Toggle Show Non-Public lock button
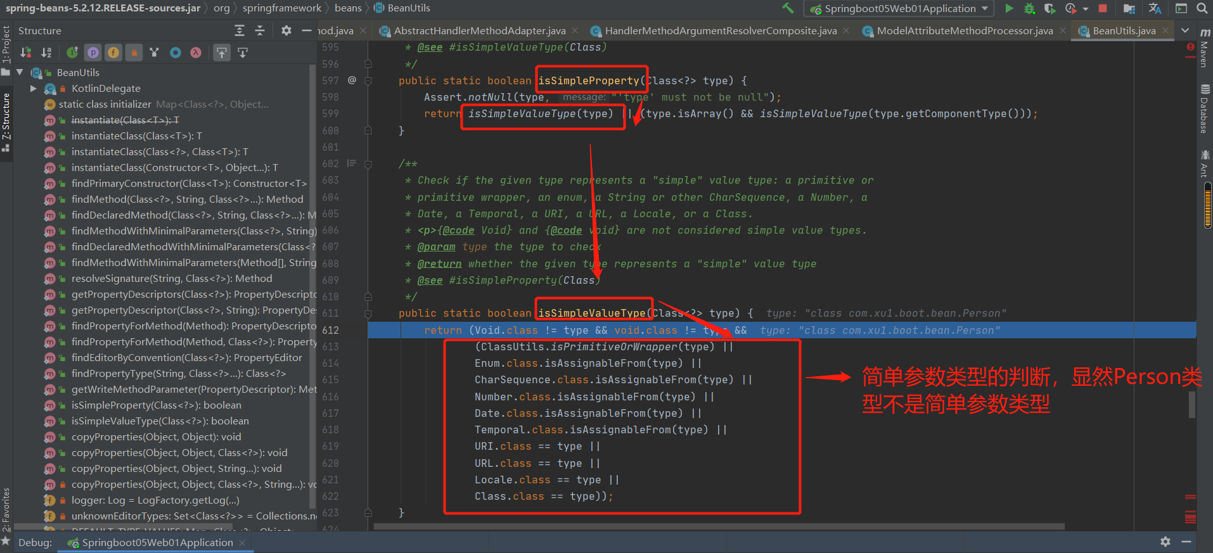This screenshot has width=1213, height=553. pos(134,53)
